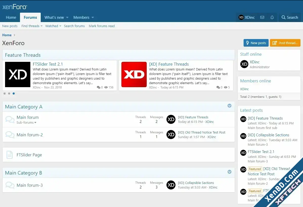
Task: Click the Main Category B heading
Action: tap(23, 173)
